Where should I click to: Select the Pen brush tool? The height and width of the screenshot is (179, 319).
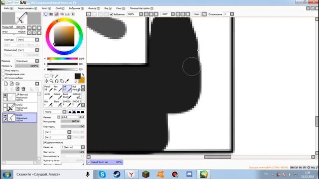[58, 89]
